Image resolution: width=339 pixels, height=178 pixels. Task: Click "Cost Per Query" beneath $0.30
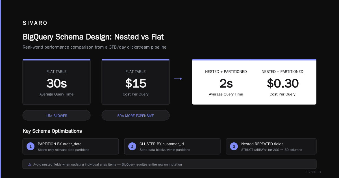[282, 94]
